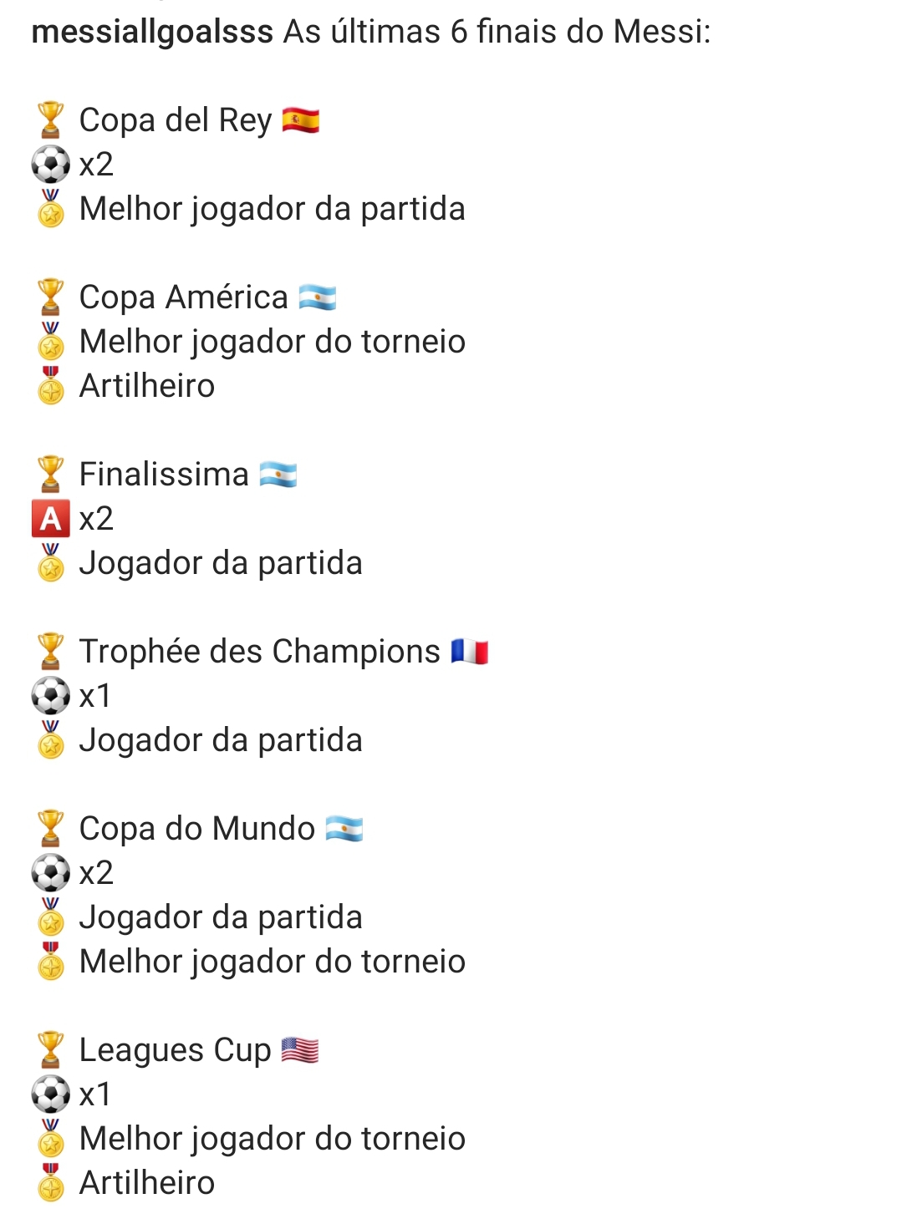Tap the Argentina flag after Copa do Mundo
The width and height of the screenshot is (902, 1229).
pos(344,829)
